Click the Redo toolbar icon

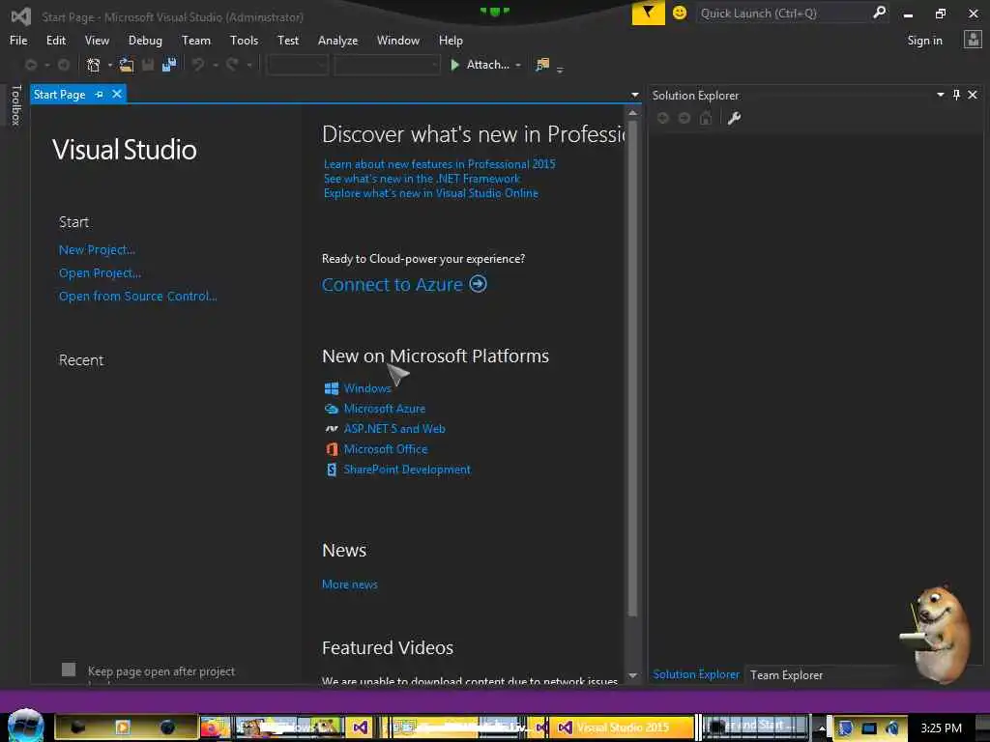coord(232,65)
